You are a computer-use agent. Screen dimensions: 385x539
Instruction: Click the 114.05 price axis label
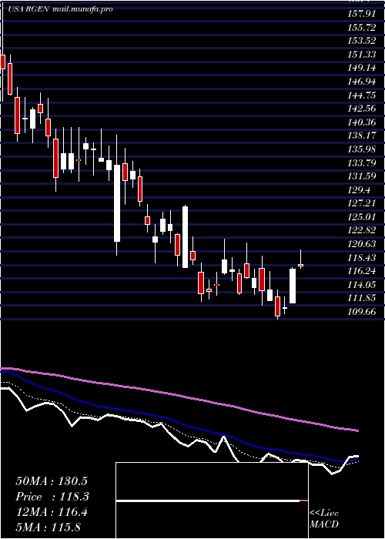tap(362, 284)
